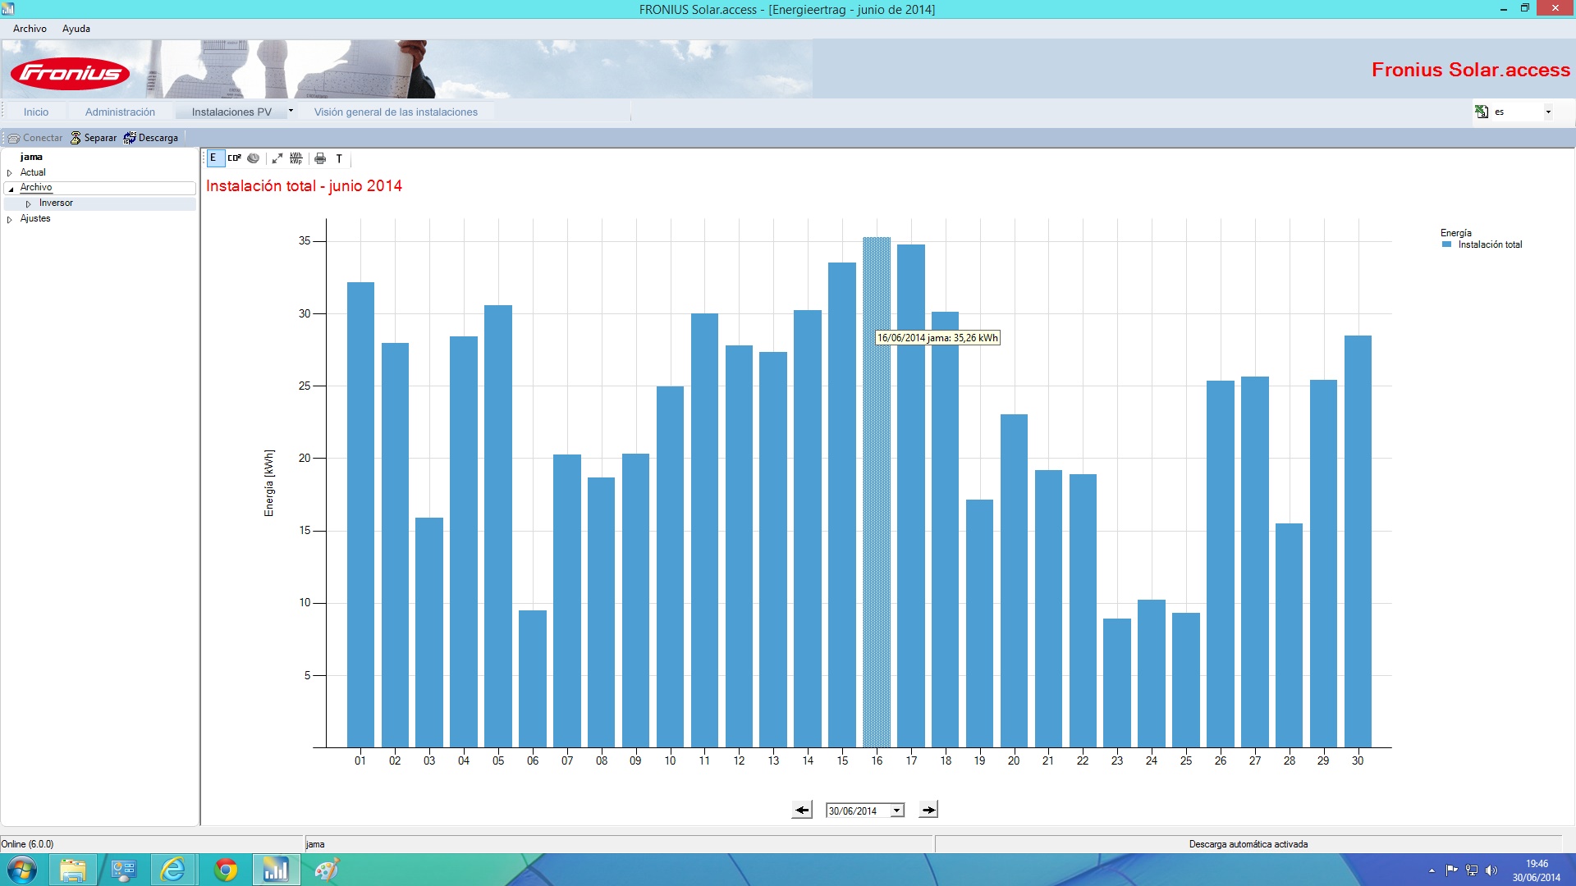
Task: Click the volume tray icon
Action: (x=1491, y=870)
